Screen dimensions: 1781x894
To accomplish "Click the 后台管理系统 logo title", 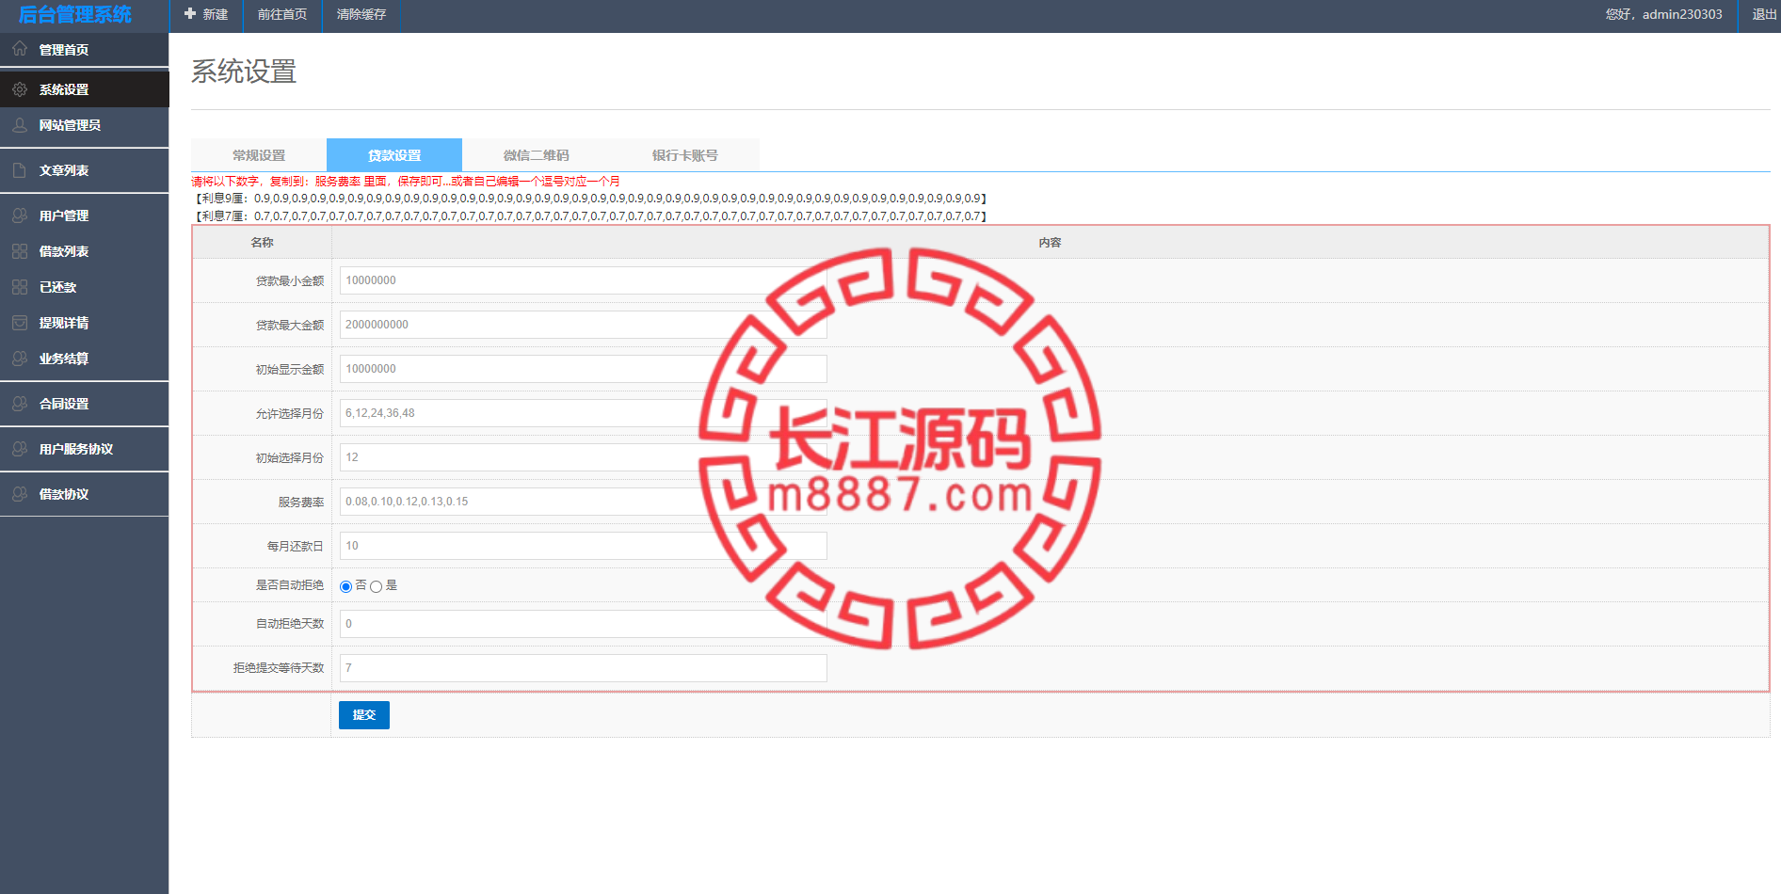I will click(75, 15).
